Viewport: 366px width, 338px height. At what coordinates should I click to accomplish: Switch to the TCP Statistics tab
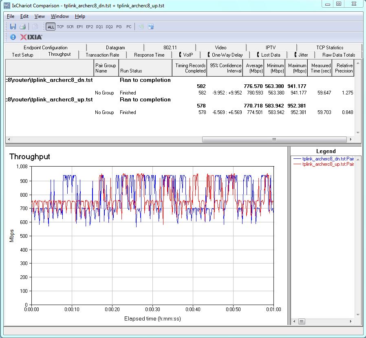point(330,47)
